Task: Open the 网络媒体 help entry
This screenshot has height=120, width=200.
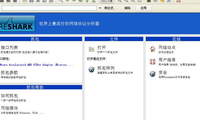Action: (9, 108)
